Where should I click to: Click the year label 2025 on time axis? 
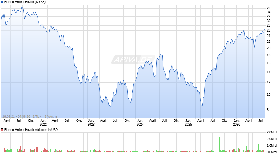188,124
